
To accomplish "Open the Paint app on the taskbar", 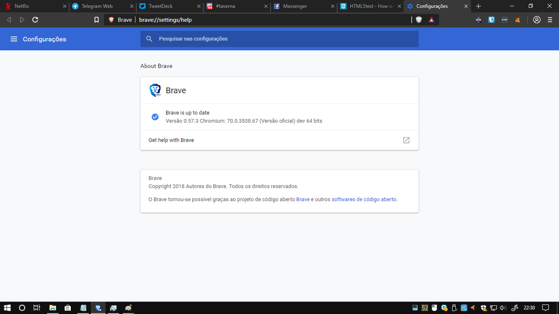I will pos(128,308).
